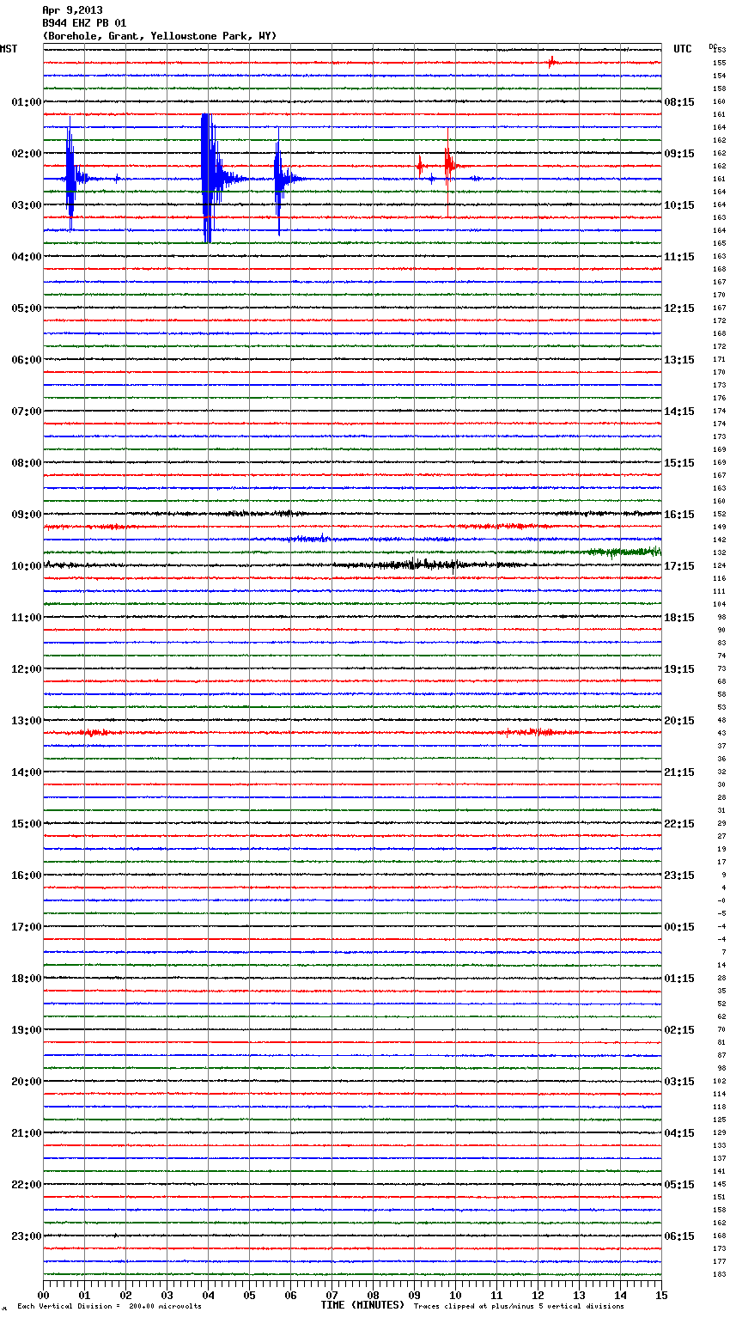This screenshot has width=730, height=1318.
Task: Click minute 04 on the time axis
Action: 208,1295
